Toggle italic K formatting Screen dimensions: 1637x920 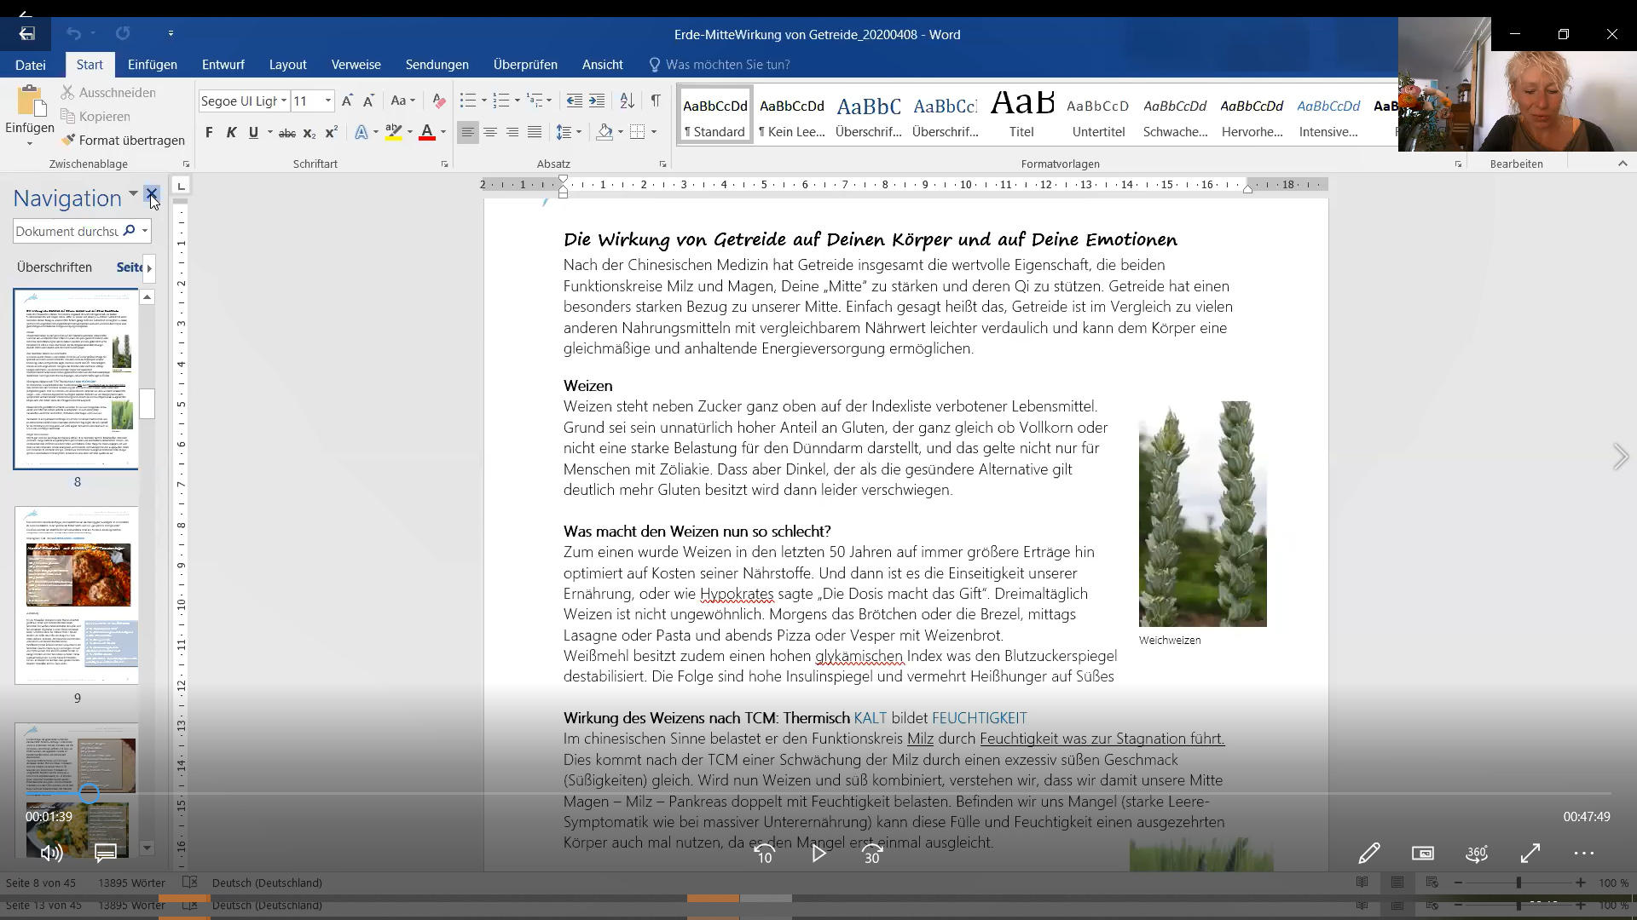[231, 132]
